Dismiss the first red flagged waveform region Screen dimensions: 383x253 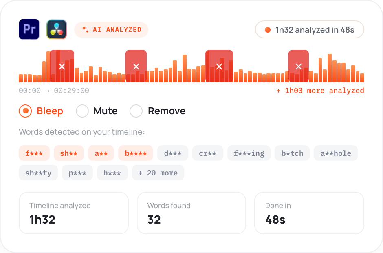pyautogui.click(x=62, y=66)
